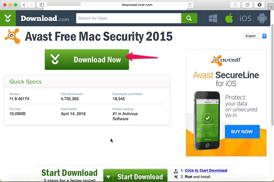Open the iOS apps section
274x182 pixels.
(245, 18)
